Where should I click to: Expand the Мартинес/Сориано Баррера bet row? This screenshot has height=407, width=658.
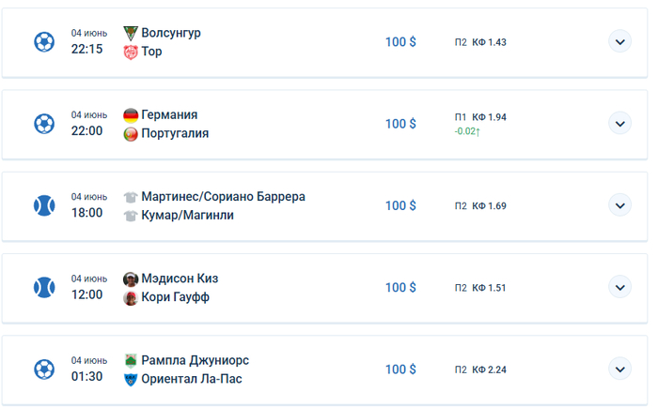point(619,204)
